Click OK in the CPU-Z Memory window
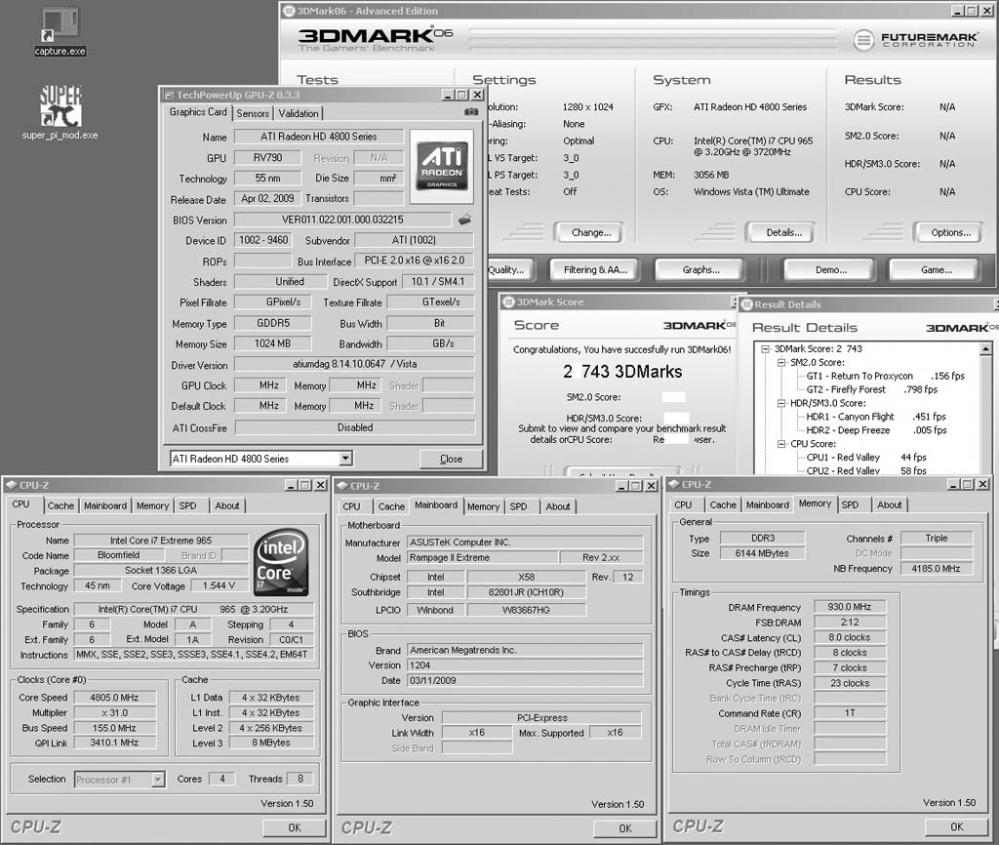Image resolution: width=999 pixels, height=845 pixels. click(956, 826)
